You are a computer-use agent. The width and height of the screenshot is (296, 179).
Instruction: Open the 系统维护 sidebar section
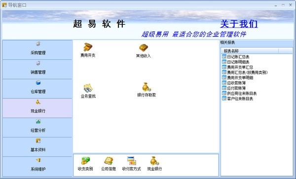[37, 167]
